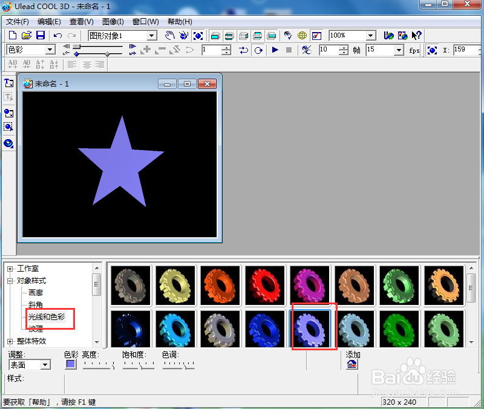Click the add key frame plus icon
Viewport: 484px width, 409px height.
point(146,50)
